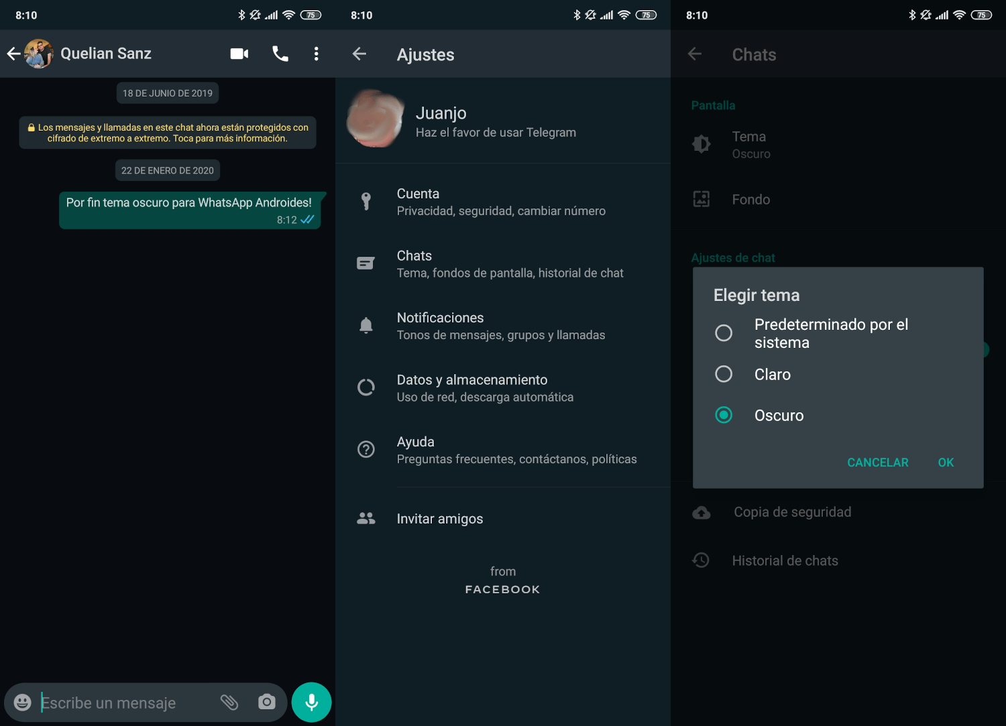Select the Claro radio button
Viewport: 1006px width, 726px height.
[x=724, y=373]
